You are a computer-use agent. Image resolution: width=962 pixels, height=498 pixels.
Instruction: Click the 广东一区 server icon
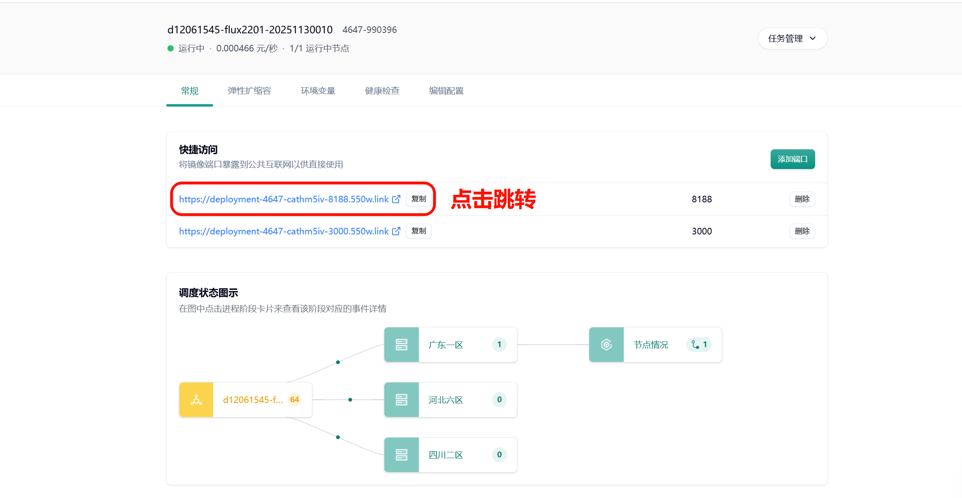(x=401, y=345)
